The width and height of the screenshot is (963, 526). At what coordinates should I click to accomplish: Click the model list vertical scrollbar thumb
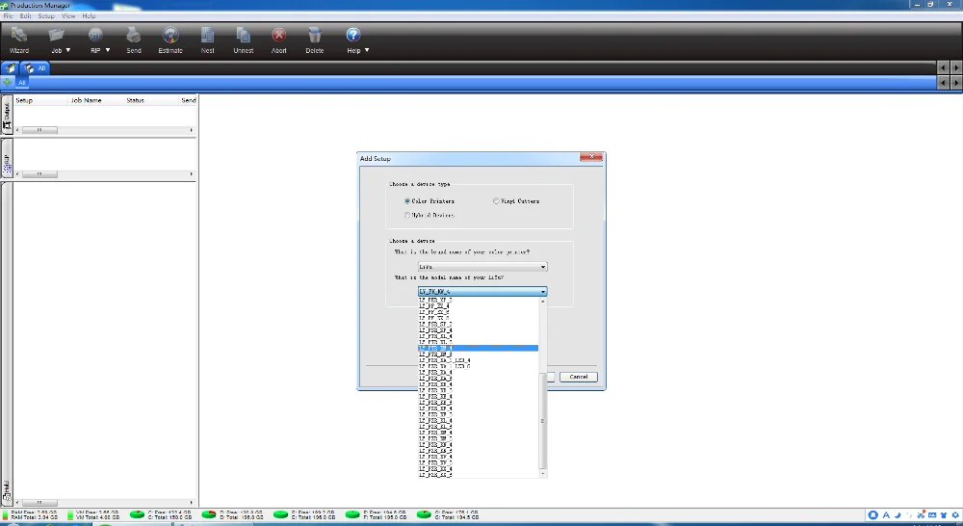542,420
